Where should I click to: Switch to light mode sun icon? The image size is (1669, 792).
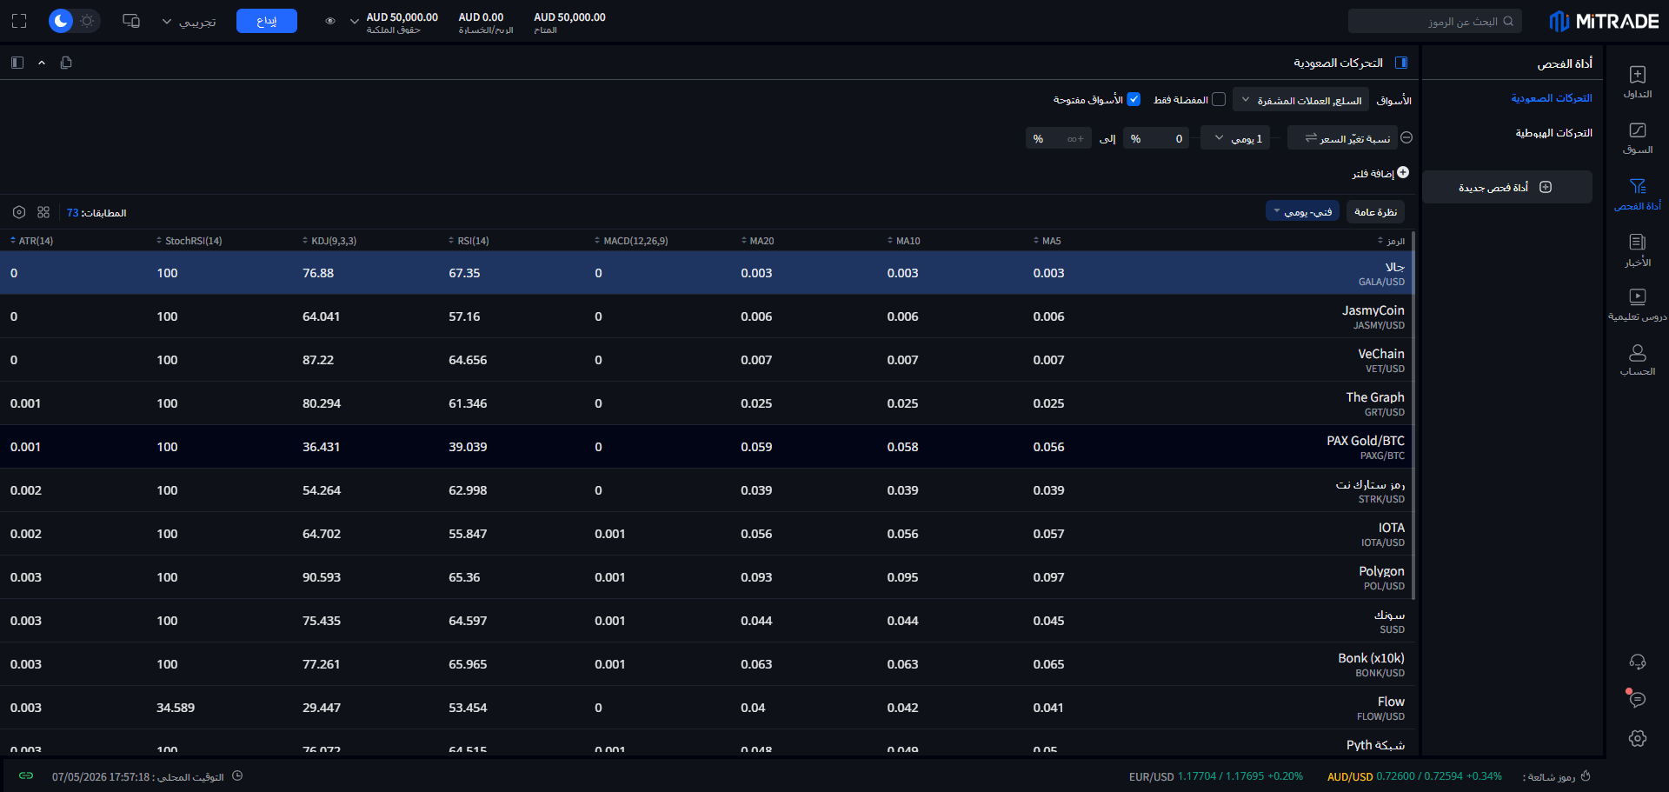(x=87, y=21)
